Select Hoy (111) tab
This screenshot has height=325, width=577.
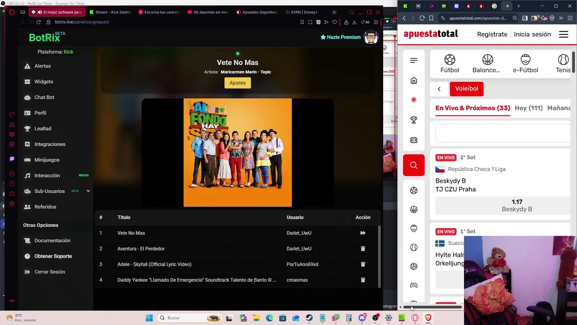point(529,108)
